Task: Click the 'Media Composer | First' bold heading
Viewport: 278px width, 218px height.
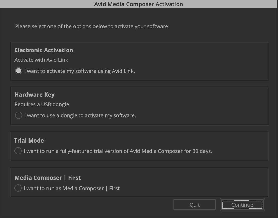Action: [48, 178]
